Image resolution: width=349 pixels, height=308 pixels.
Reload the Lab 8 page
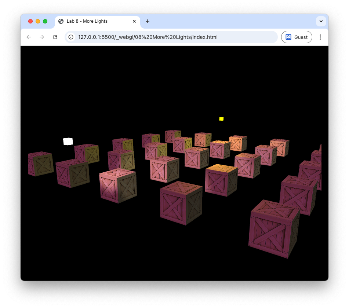[x=55, y=37]
